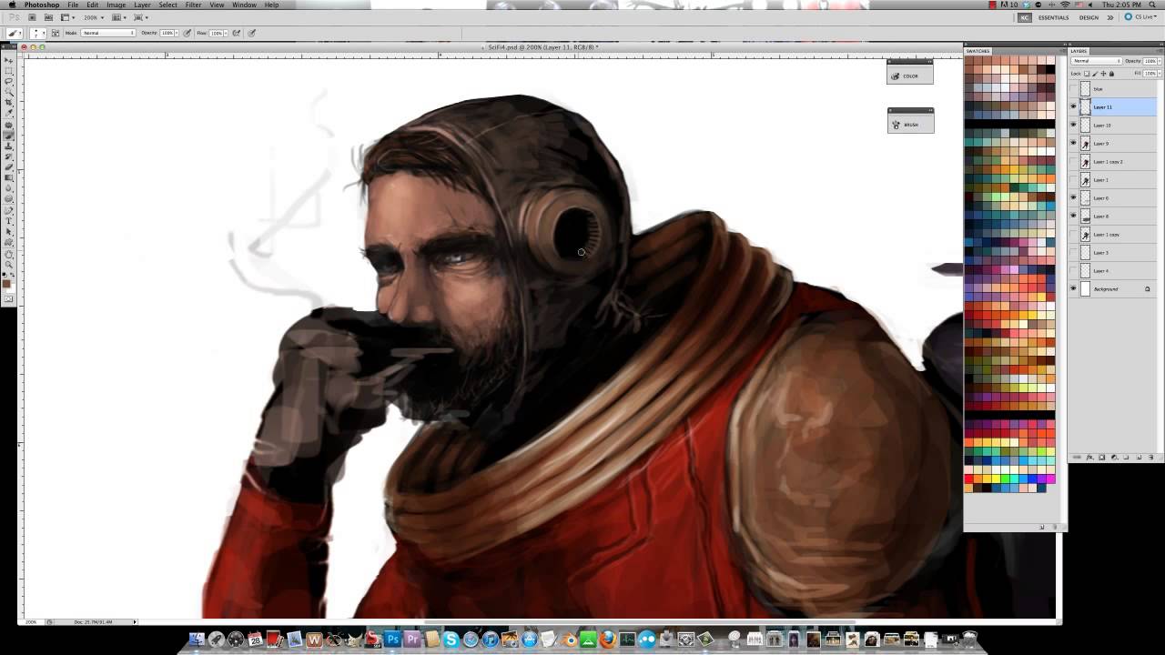The width and height of the screenshot is (1165, 655).
Task: Open the Layer menu
Action: click(142, 5)
